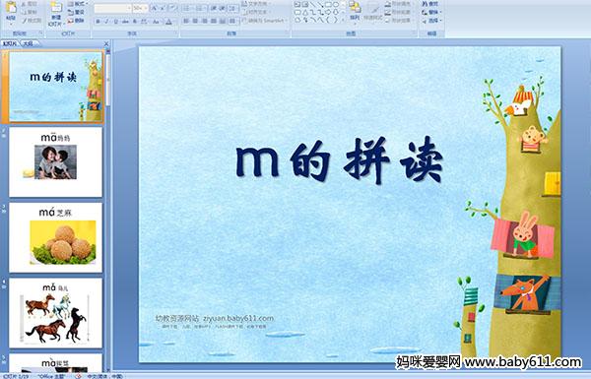Switch to the Outline tab in the slide pane

29,43
